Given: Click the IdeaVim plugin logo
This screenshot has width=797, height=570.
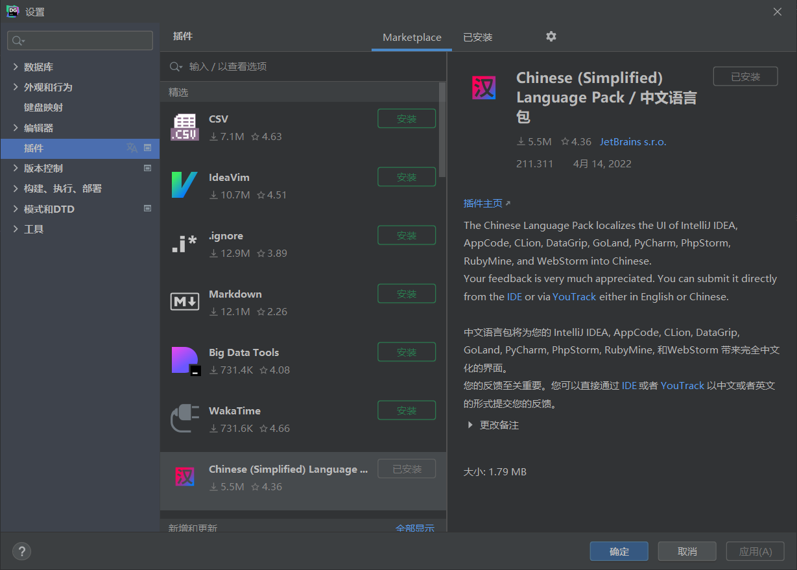Looking at the screenshot, I should 184,185.
